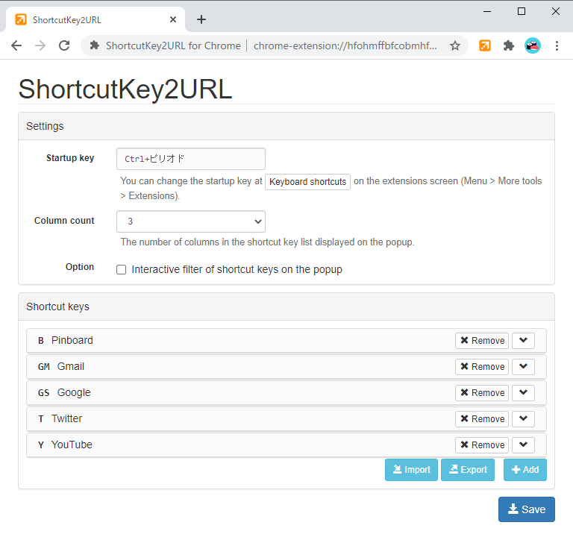
Task: Select the ShortcutKey2URL browser tab
Action: (x=95, y=19)
